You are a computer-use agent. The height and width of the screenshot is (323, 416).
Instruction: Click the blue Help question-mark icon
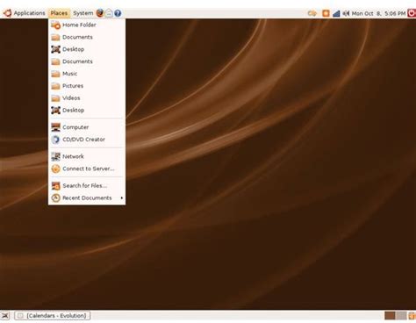point(118,13)
